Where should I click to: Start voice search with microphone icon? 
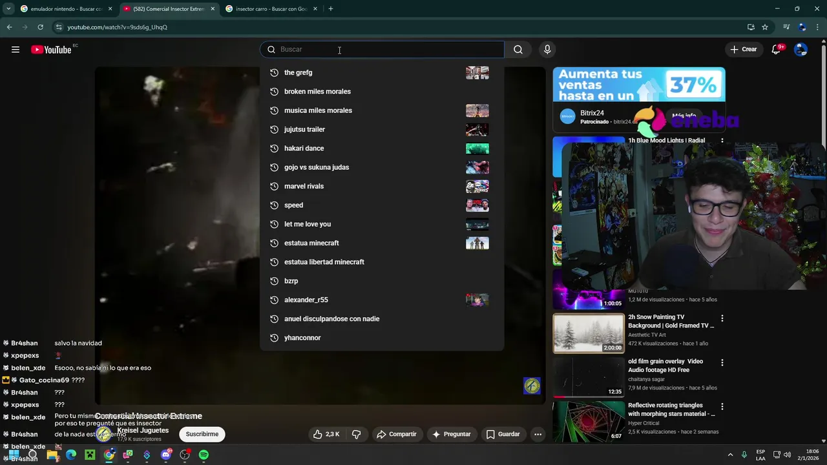(547, 50)
